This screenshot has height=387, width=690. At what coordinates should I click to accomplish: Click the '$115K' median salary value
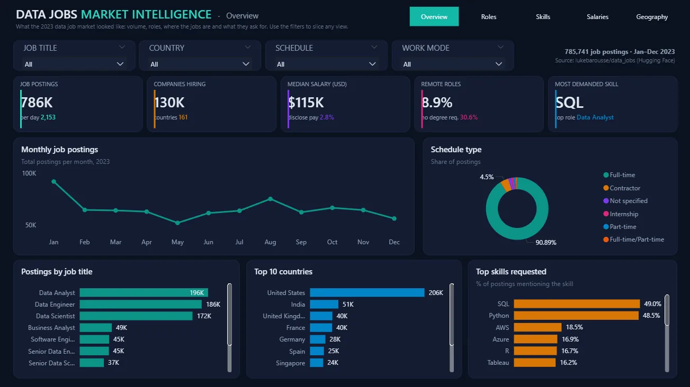[306, 102]
